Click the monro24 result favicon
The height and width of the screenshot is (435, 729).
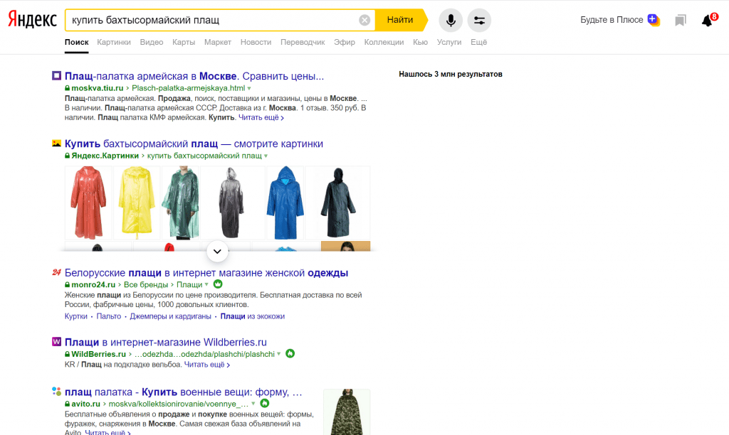pyautogui.click(x=56, y=272)
